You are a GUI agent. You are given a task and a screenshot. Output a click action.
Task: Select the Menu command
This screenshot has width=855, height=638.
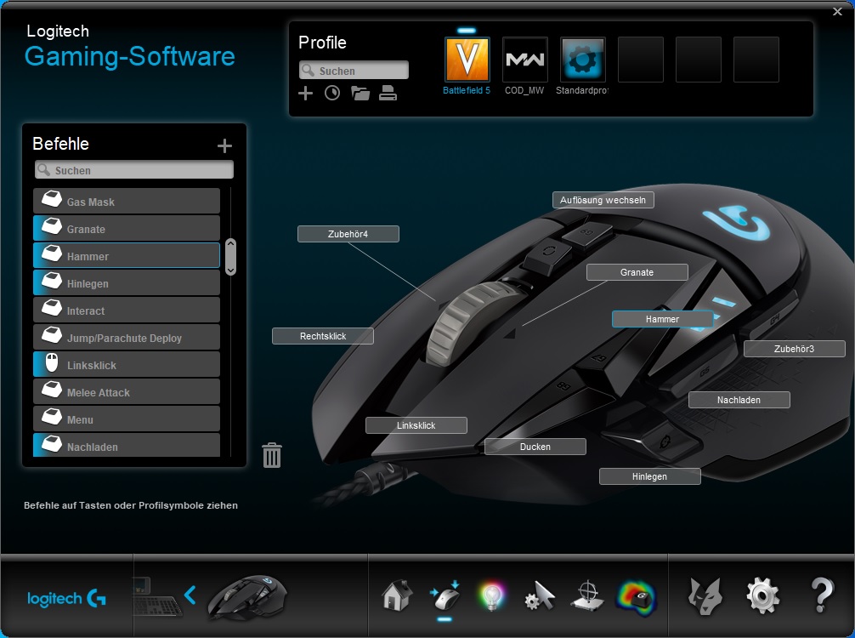pyautogui.click(x=127, y=419)
